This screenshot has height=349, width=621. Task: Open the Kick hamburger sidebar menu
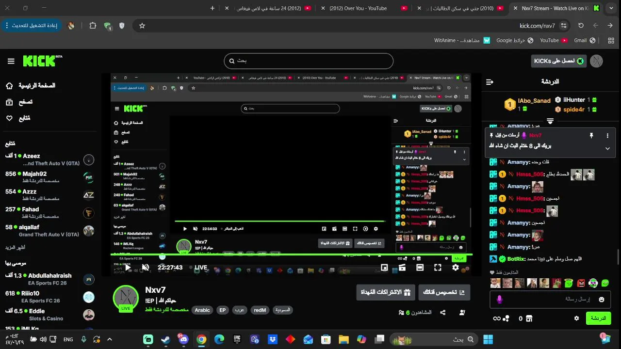(x=11, y=61)
